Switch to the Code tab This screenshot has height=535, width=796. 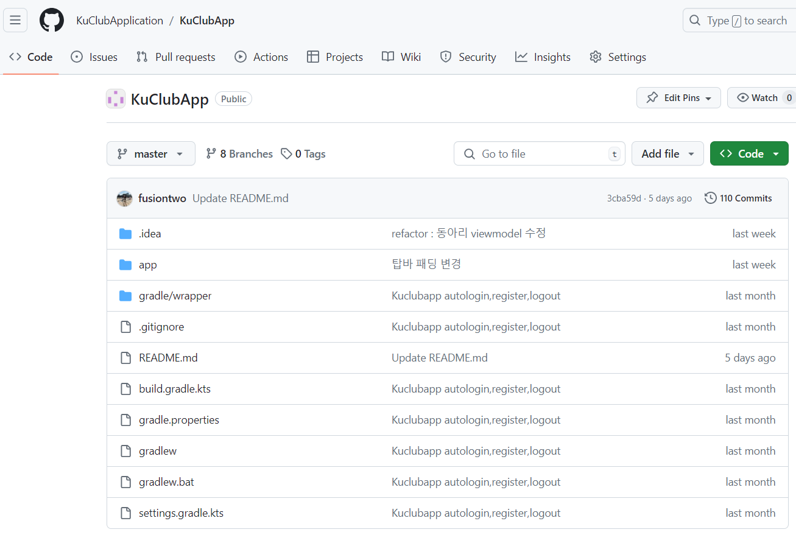31,57
